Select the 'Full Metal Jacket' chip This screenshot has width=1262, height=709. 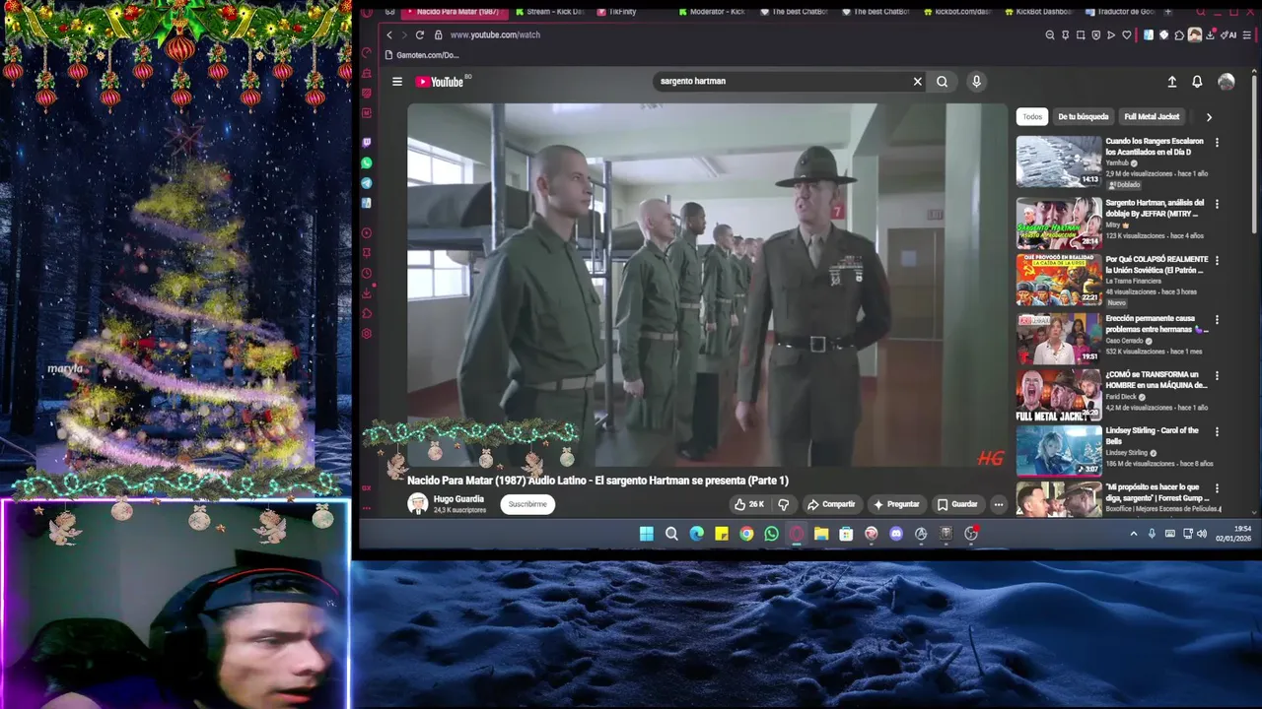(1152, 117)
